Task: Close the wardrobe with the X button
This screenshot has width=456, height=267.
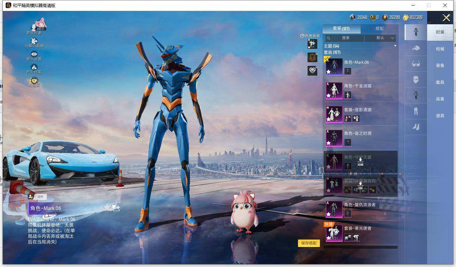Action: pyautogui.click(x=446, y=18)
